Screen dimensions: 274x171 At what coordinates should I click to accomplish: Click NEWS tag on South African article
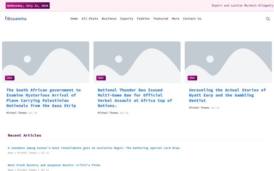pyautogui.click(x=10, y=78)
